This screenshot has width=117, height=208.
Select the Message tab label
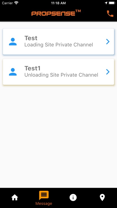coord(44,203)
